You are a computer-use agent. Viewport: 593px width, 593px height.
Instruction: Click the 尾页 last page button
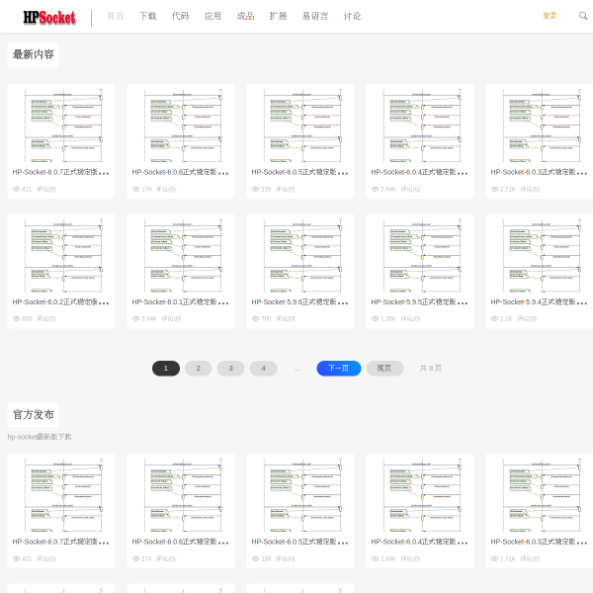[384, 369]
